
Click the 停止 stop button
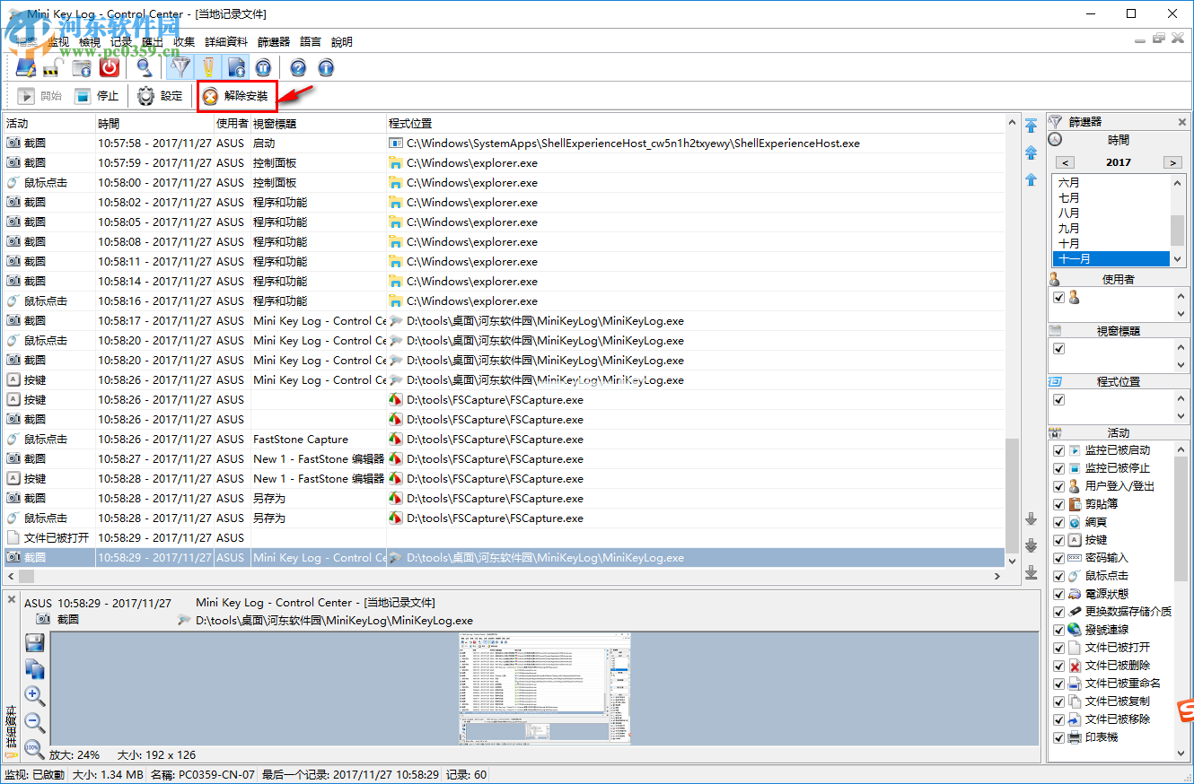pos(97,96)
